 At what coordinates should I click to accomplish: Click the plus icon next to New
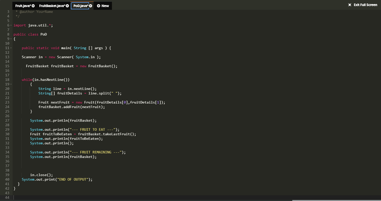pos(99,6)
